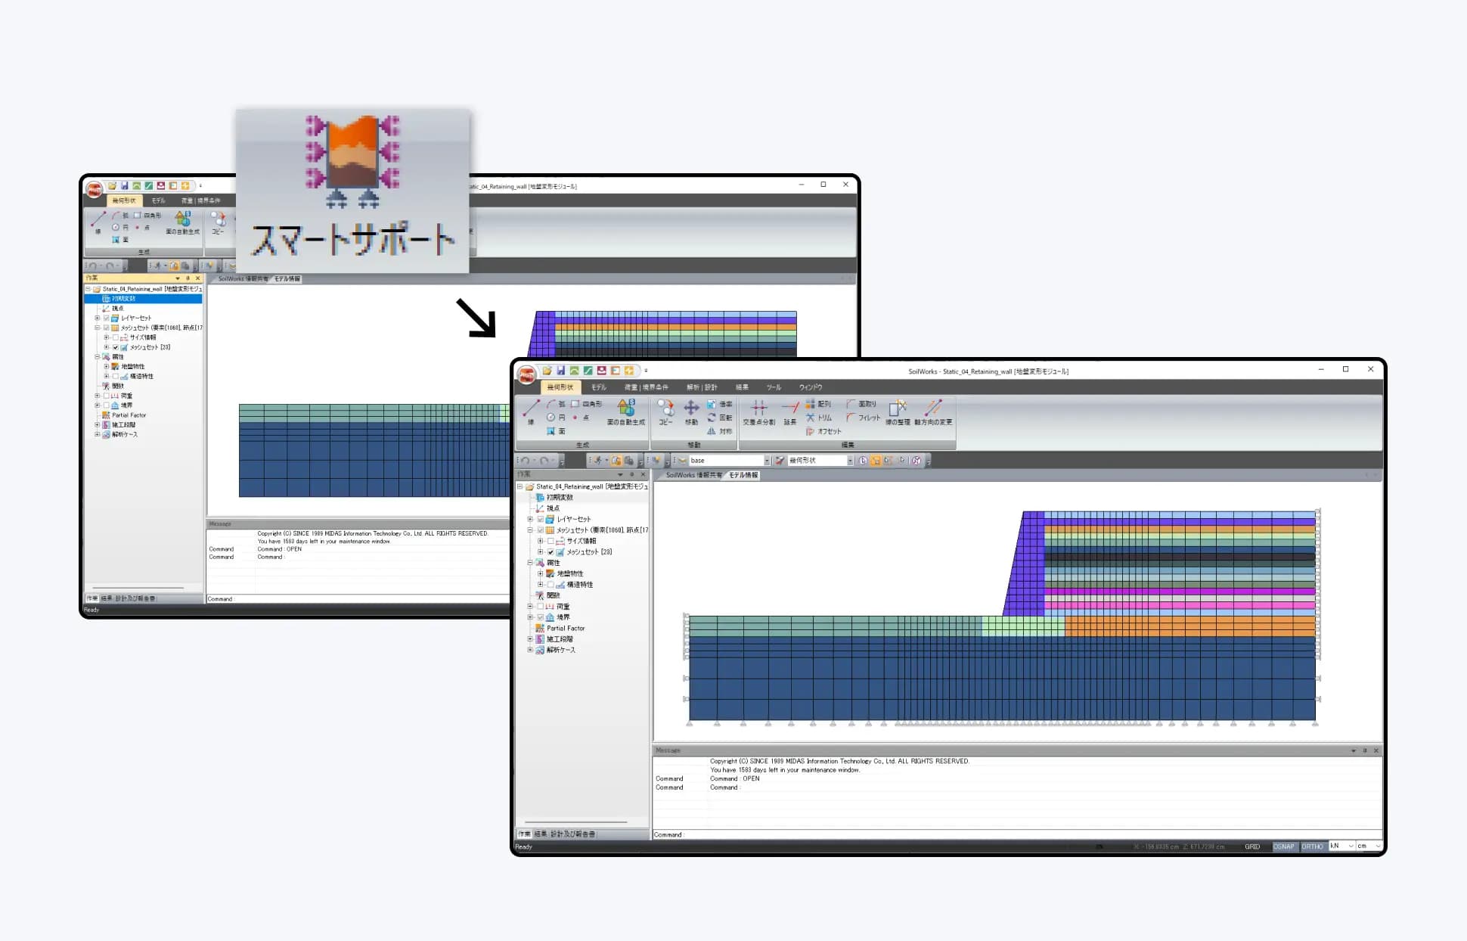Click the 軸方向の変更 icon

point(933,412)
